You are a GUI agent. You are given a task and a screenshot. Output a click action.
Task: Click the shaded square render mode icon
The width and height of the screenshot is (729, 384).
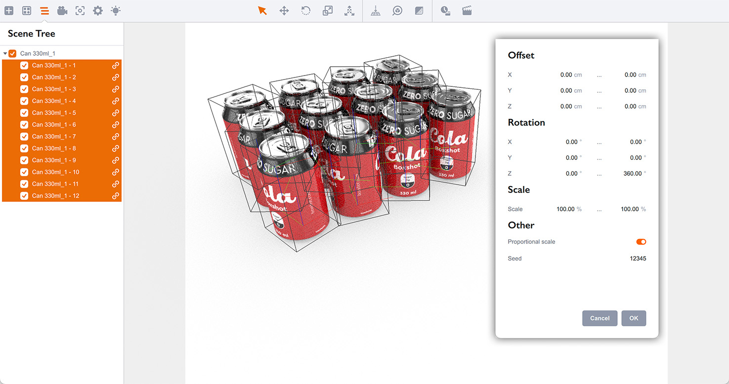pos(419,10)
